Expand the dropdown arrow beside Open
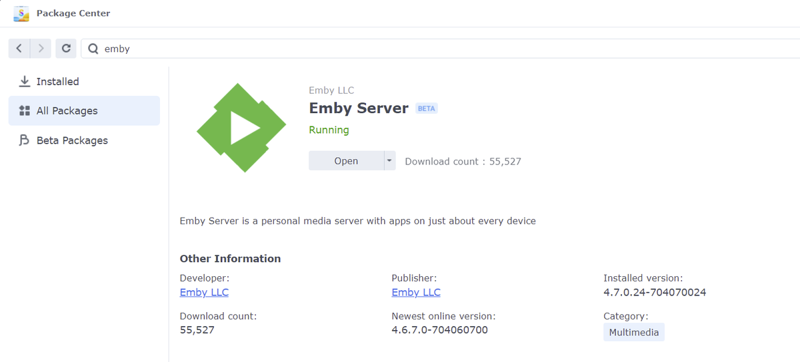The image size is (800, 362). coord(389,160)
